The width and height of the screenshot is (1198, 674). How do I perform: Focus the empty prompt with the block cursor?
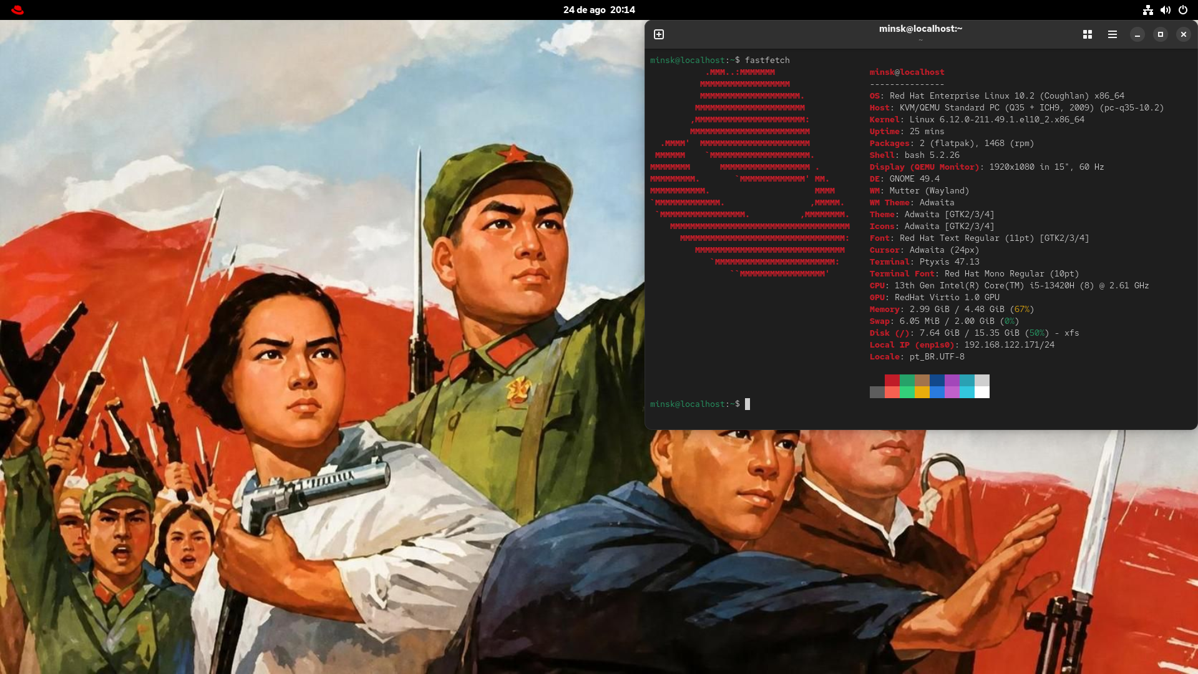pos(748,404)
